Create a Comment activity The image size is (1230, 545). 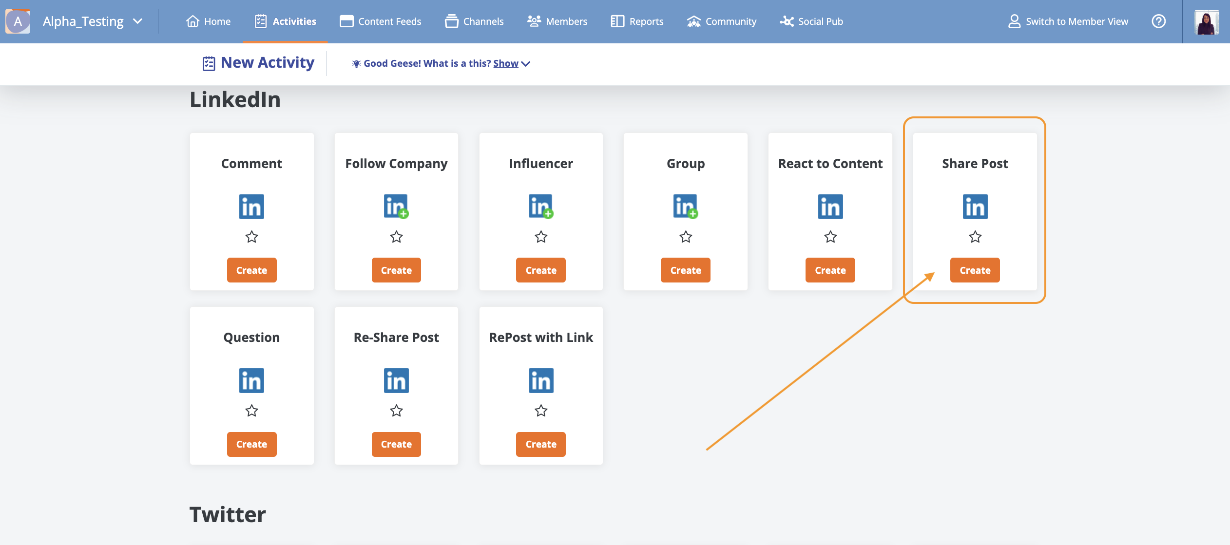point(251,270)
